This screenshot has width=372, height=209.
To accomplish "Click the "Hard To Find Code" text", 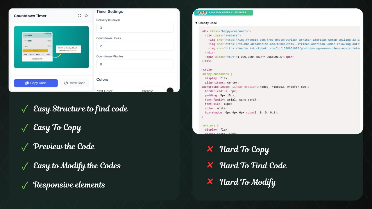I will (253, 165).
